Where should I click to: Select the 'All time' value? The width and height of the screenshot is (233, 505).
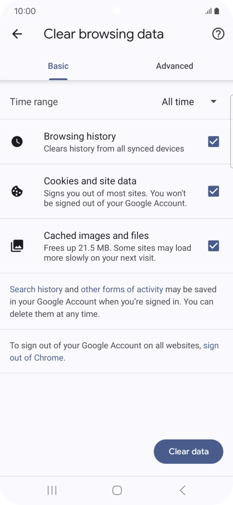click(178, 102)
